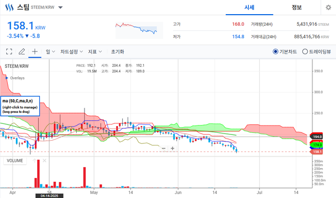Click the 5,431,916 volume value
The width and height of the screenshot is (336, 198).
[x=307, y=24]
